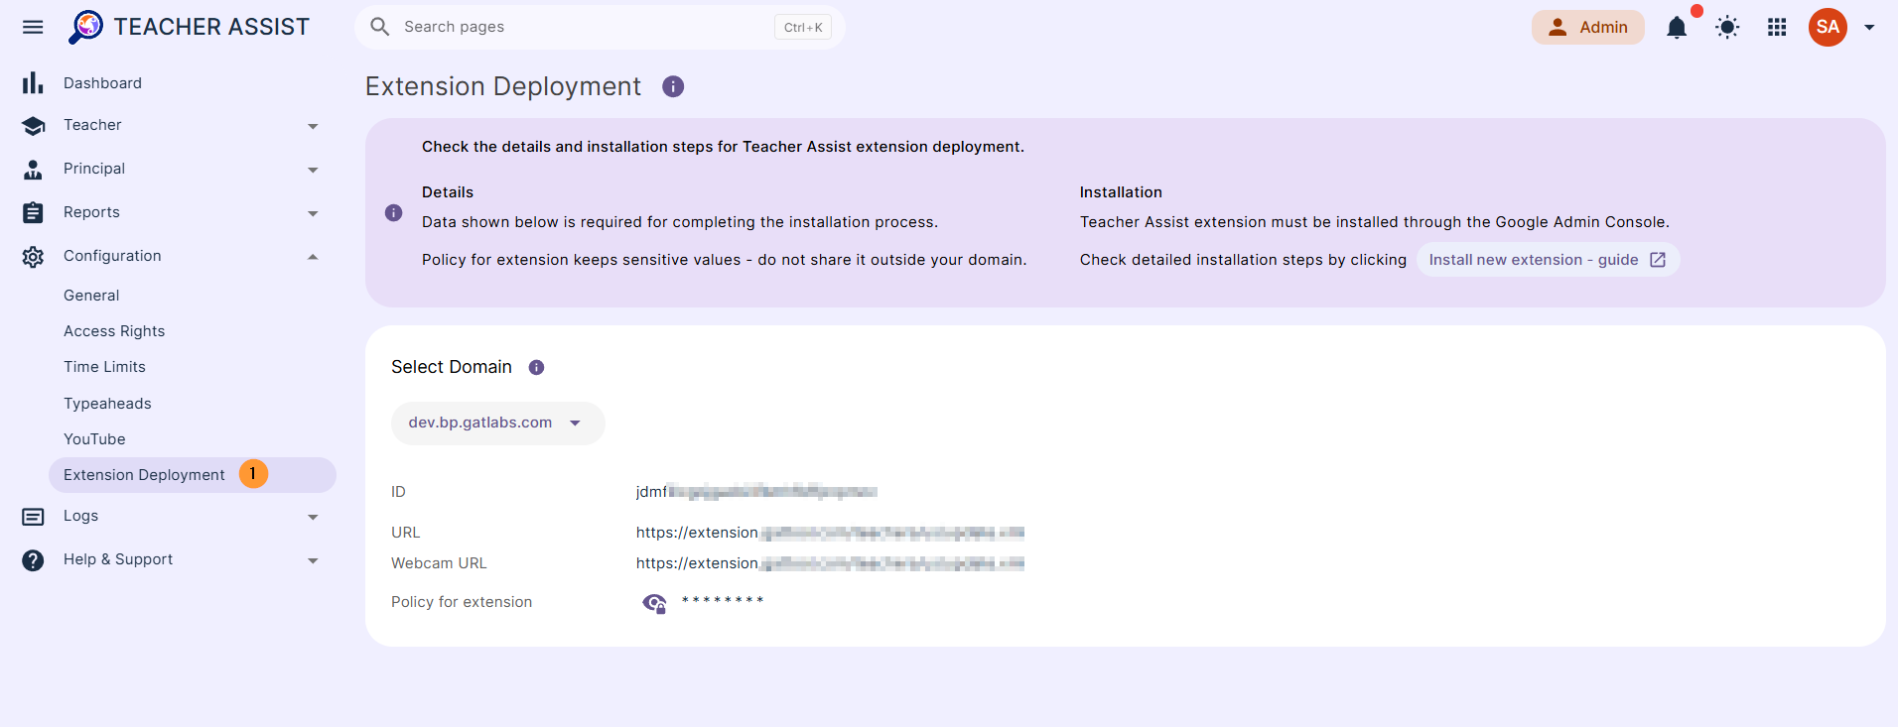Toggle the light/dark theme sun icon

[1727, 27]
